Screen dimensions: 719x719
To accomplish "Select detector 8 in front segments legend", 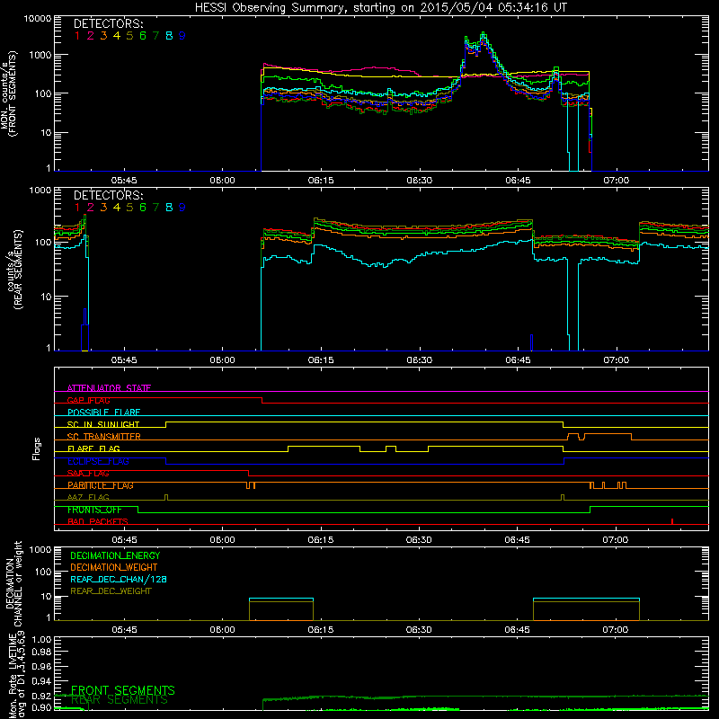I will coord(169,36).
